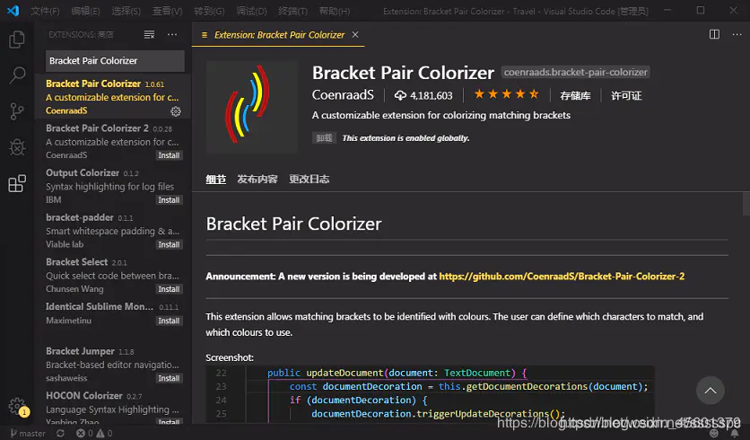This screenshot has width=750, height=440.
Task: Click the five-star rating
Action: pos(506,94)
